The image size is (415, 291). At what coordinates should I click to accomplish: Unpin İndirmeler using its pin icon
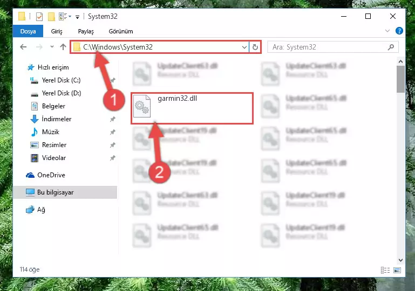[x=113, y=119]
